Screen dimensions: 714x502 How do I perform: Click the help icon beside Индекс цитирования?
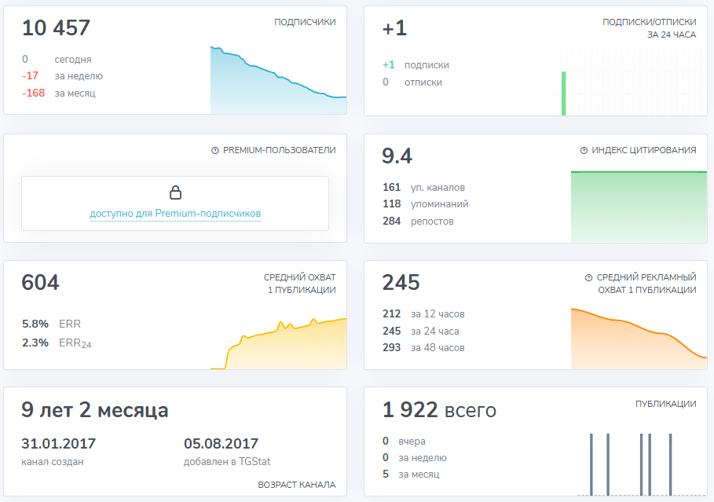(x=584, y=151)
